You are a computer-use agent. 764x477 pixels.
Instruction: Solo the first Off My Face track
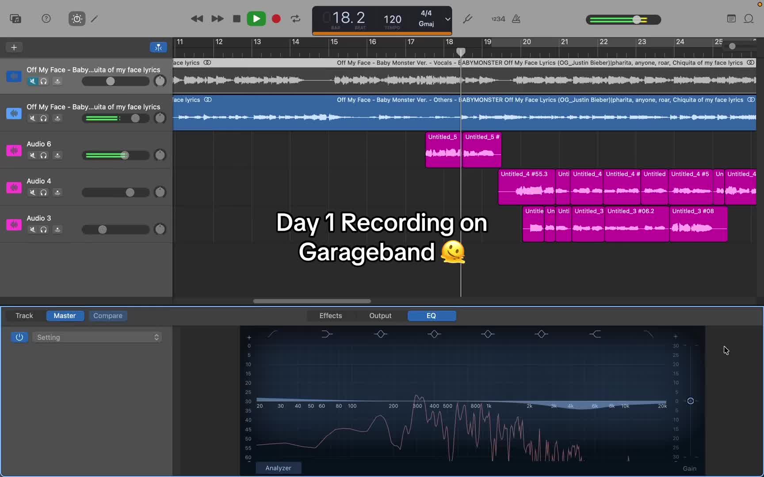44,81
